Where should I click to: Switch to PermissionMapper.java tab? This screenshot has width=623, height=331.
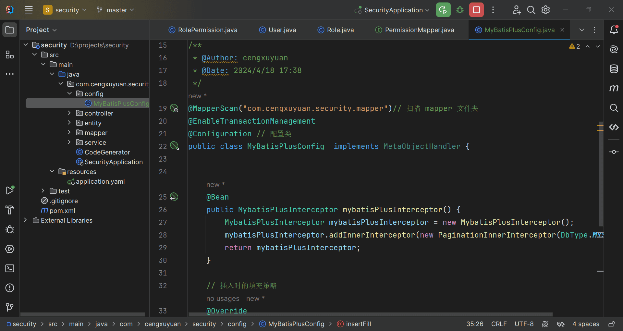[415, 30]
